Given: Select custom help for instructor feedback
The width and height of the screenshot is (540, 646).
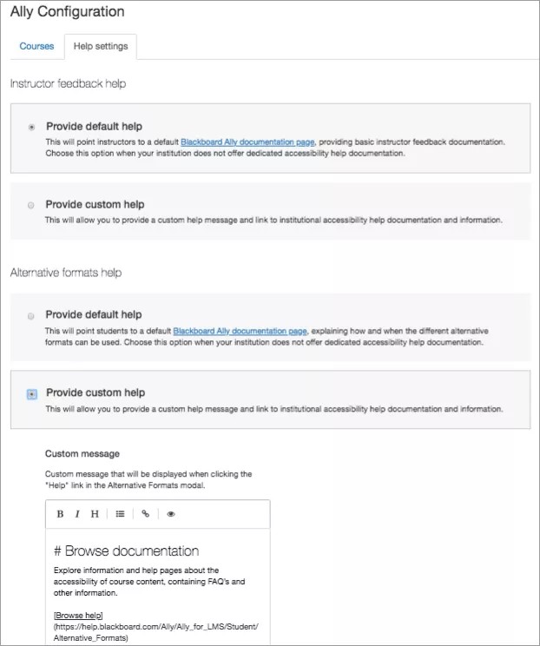Looking at the screenshot, I should pyautogui.click(x=32, y=205).
